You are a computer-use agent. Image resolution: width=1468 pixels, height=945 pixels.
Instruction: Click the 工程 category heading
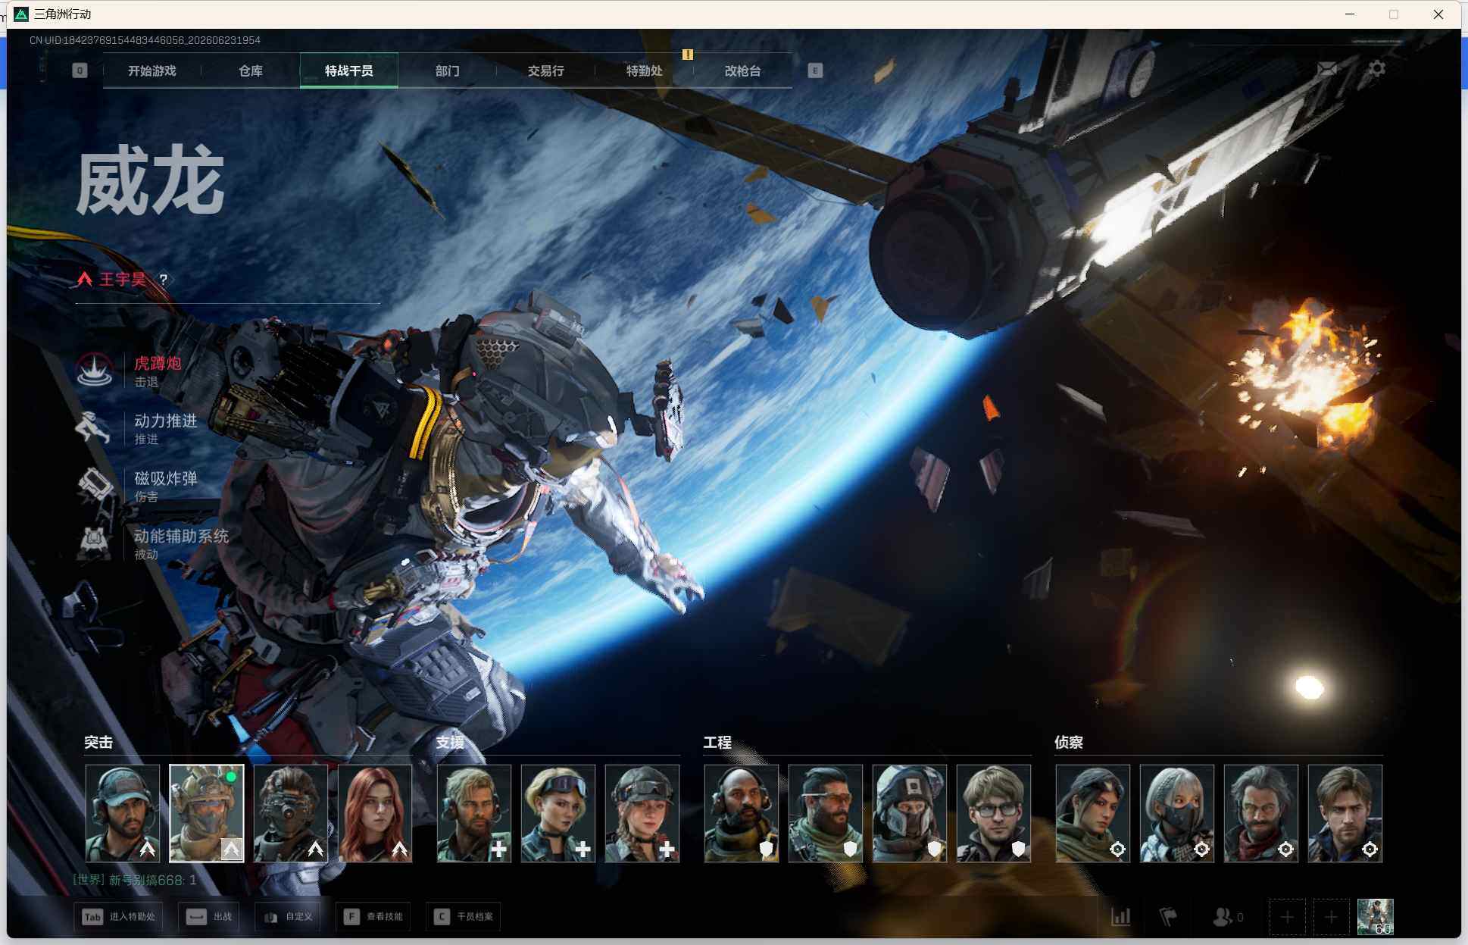(717, 743)
